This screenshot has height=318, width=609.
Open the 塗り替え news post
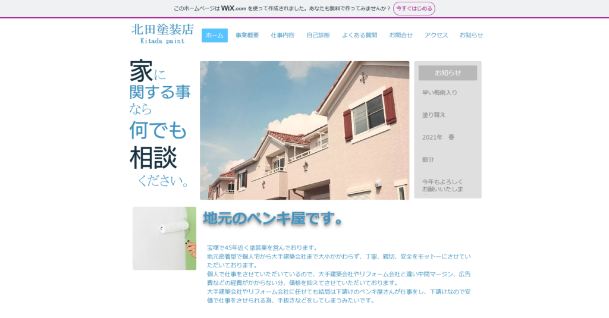coord(434,115)
